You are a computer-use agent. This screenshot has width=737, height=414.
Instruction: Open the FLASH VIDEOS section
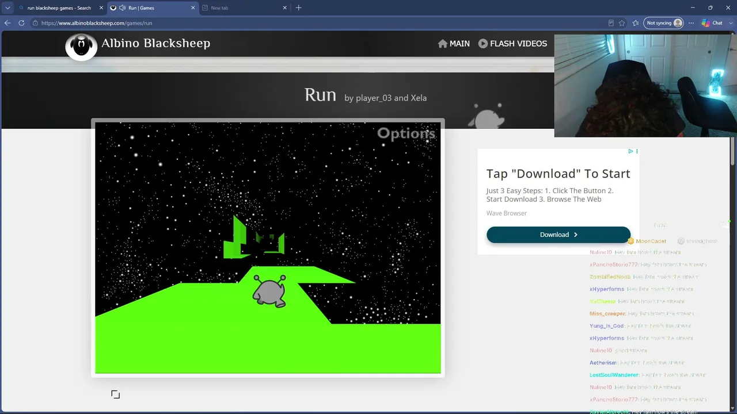click(x=512, y=44)
